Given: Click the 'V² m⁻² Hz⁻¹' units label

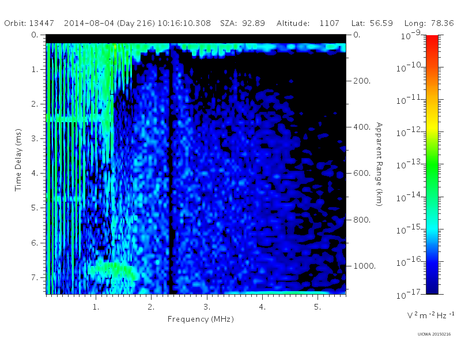Looking at the screenshot, I should [x=430, y=315].
